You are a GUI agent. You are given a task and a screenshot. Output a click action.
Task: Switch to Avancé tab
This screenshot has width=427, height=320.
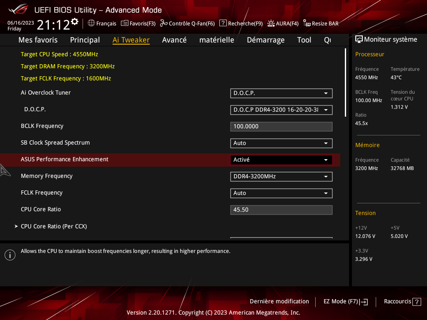174,40
